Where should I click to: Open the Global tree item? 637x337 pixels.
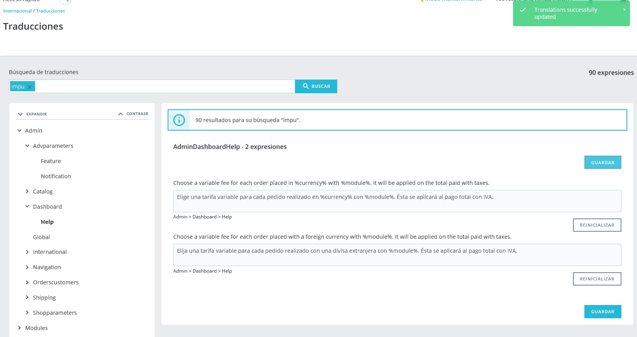41,237
